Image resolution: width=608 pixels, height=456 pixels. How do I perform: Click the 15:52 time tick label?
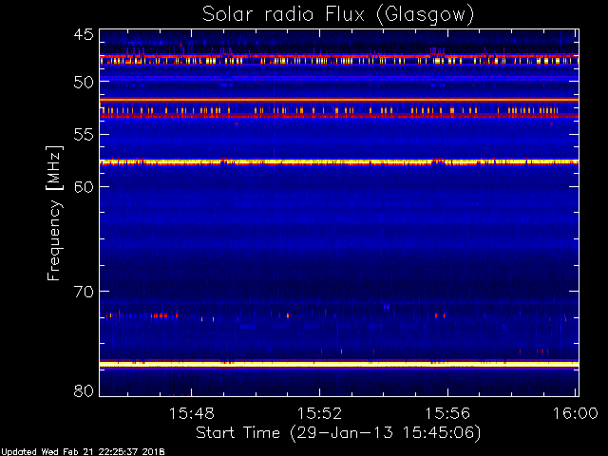point(319,413)
